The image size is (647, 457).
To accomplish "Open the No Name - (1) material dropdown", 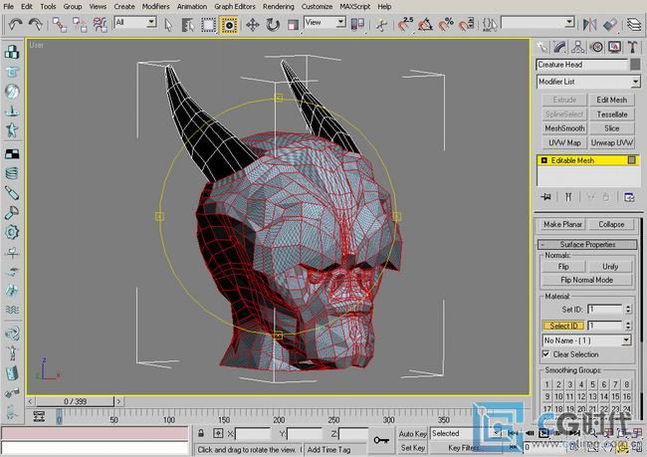I will click(586, 341).
